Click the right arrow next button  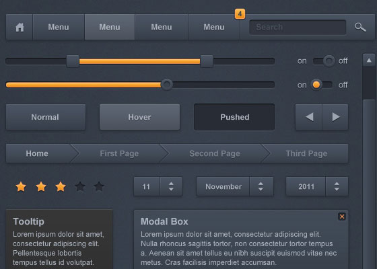point(335,117)
